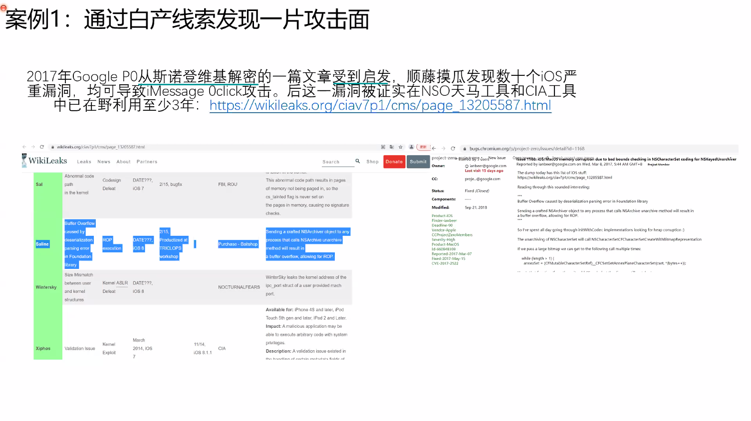Click owner ianbeer@google.com in the issue sidebar

488,166
